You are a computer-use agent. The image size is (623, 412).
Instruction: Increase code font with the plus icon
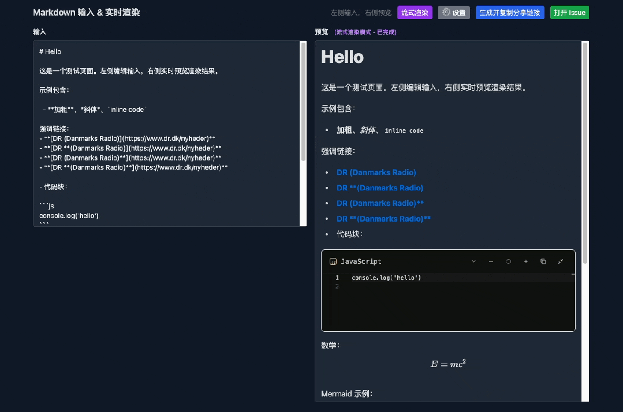point(525,261)
